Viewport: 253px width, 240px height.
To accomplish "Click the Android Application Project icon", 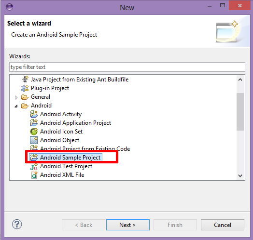I will pyautogui.click(x=34, y=123).
